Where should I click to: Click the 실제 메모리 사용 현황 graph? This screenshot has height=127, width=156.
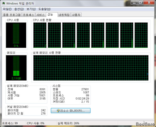pos(91,68)
